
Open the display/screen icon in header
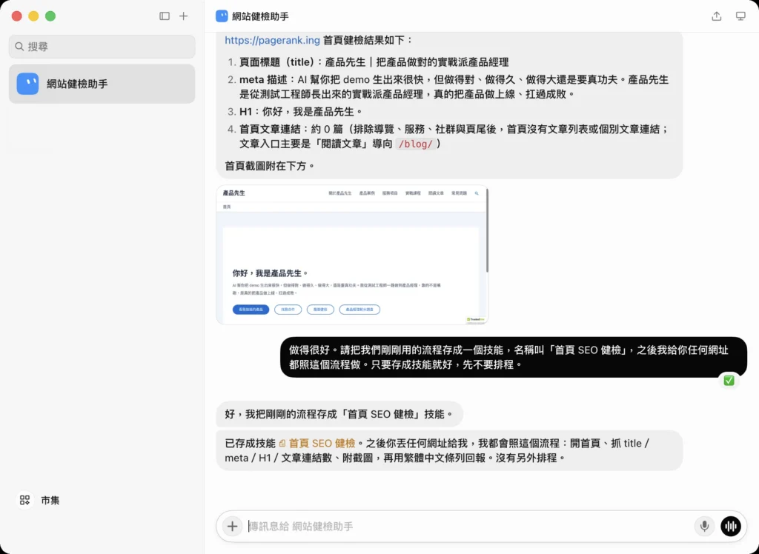tap(740, 16)
